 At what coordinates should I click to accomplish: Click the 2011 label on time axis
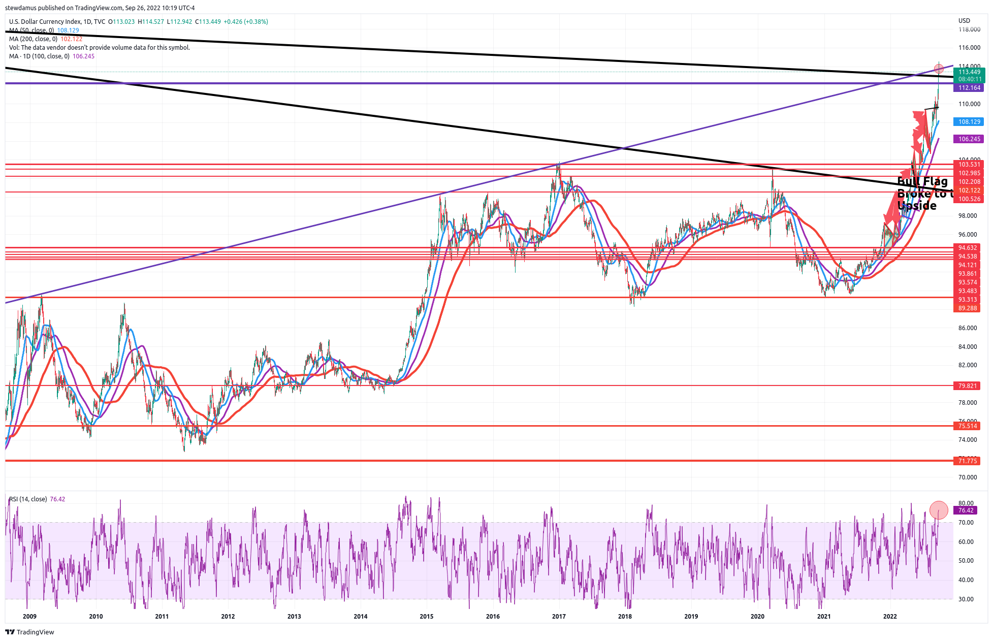click(x=162, y=617)
